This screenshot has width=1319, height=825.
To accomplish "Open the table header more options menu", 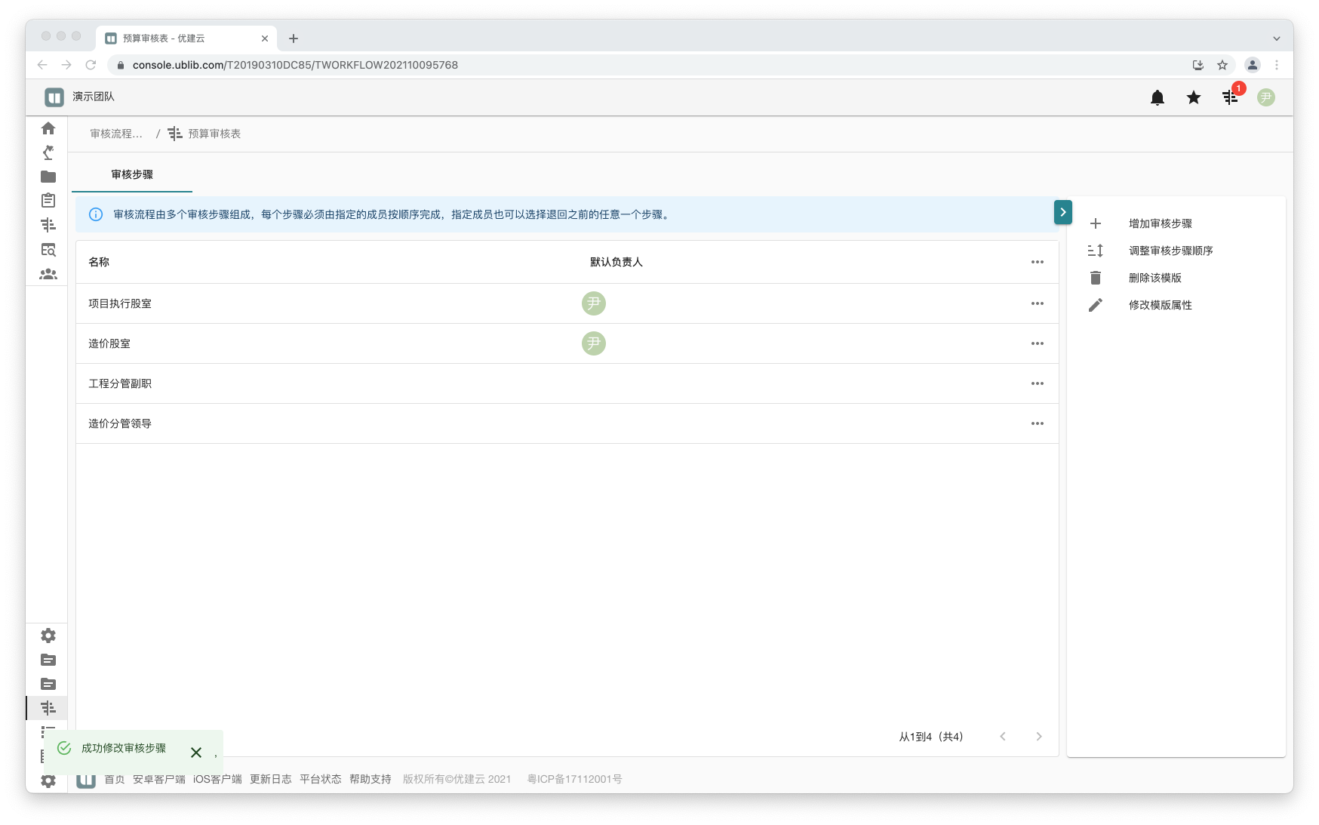I will [1038, 262].
